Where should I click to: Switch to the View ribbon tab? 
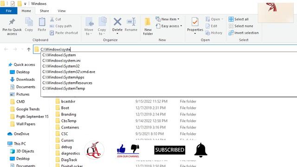tap(62, 11)
